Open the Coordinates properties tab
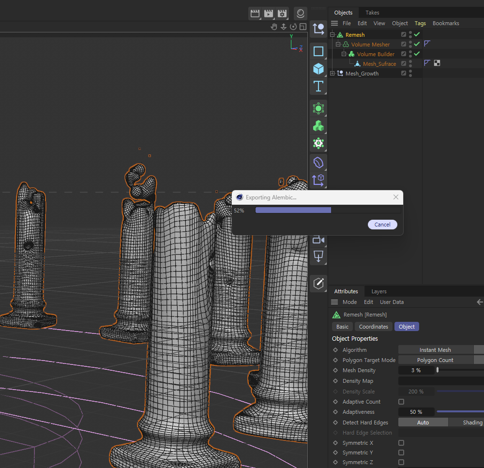The image size is (484, 468). (x=374, y=327)
